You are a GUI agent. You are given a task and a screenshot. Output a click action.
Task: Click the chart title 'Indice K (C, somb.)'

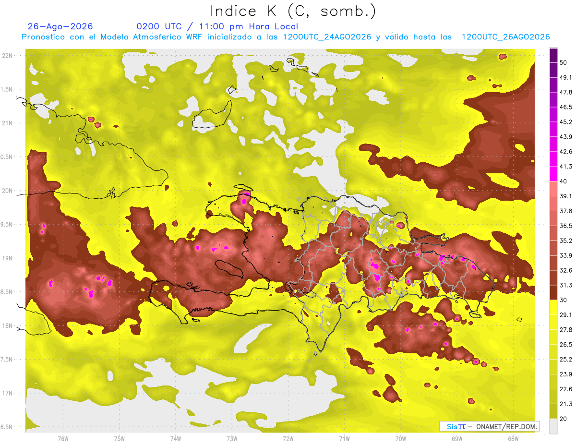[x=293, y=12]
